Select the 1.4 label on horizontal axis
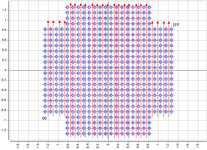 178,145
